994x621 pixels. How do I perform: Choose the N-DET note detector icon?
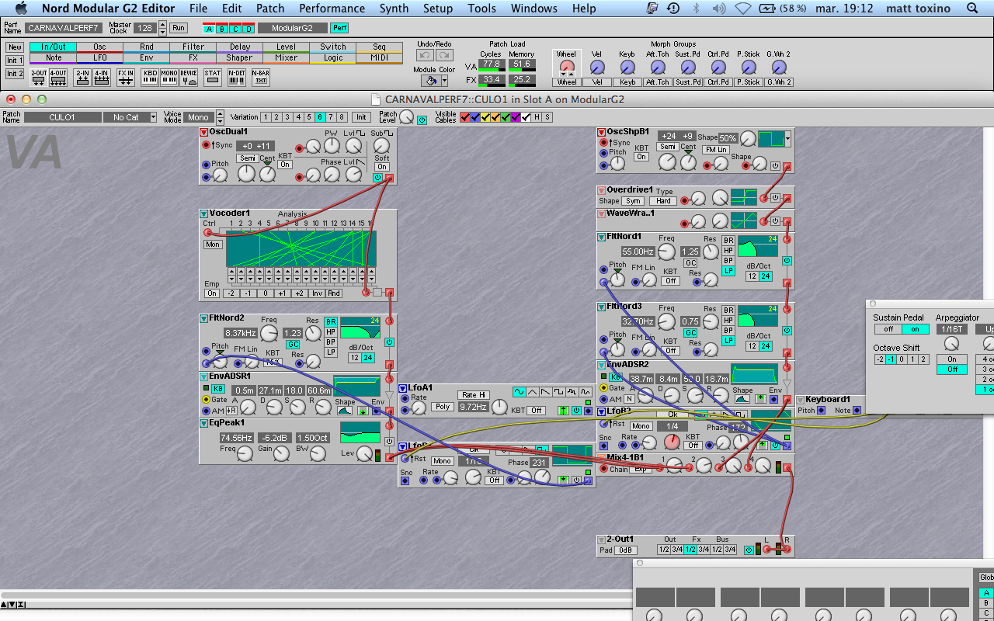pos(237,77)
